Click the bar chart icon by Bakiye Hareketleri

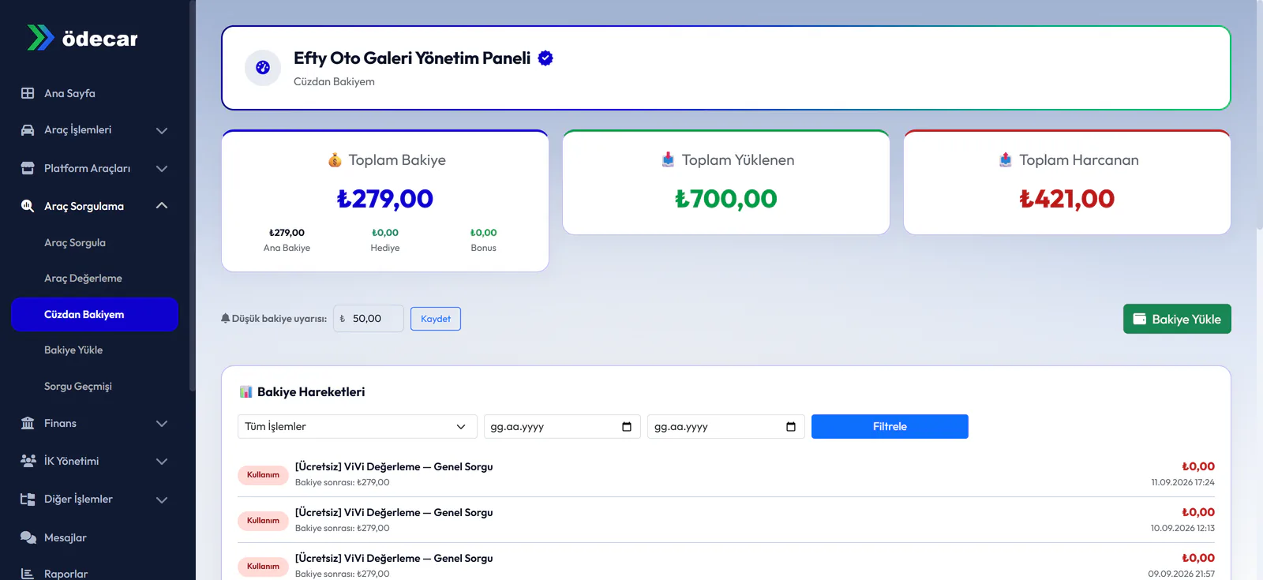click(x=245, y=392)
